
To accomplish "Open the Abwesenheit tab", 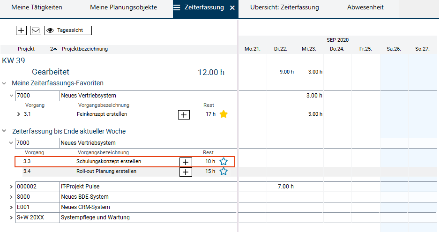I will [365, 7].
